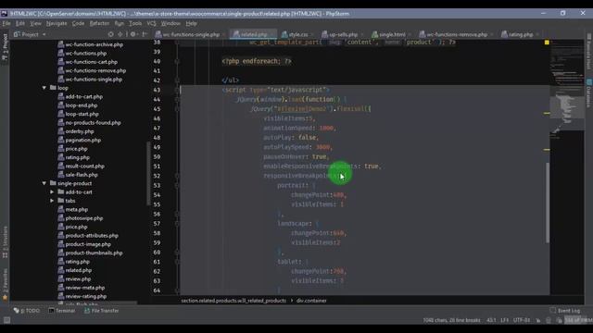Expand the tabs folder
593x333 pixels.
pyautogui.click(x=52, y=201)
